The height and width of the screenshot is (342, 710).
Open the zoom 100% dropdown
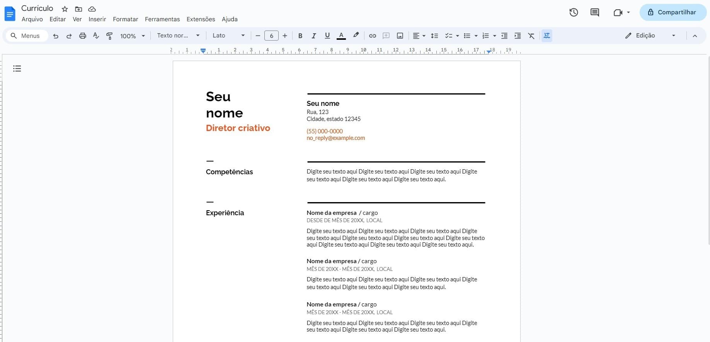[132, 36]
